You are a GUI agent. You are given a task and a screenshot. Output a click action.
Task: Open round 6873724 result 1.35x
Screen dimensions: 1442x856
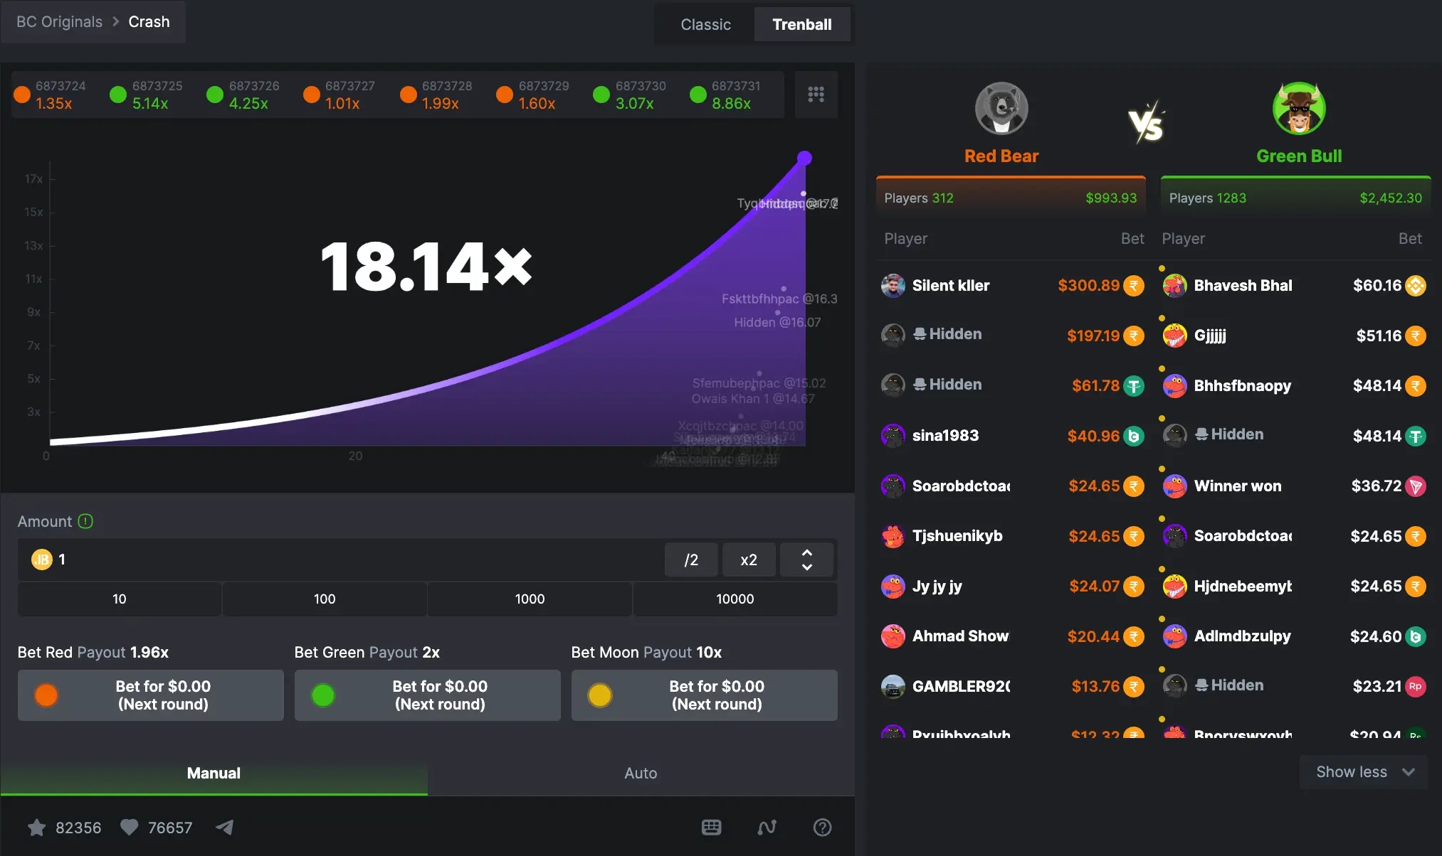50,95
